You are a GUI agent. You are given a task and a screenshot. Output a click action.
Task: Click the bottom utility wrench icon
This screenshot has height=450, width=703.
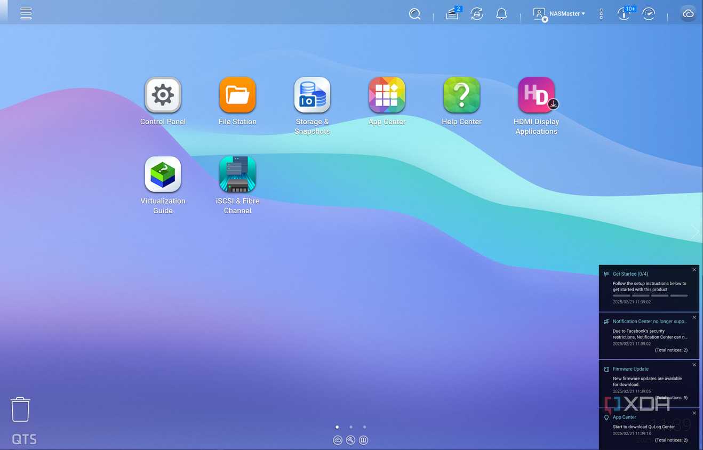[x=350, y=440]
